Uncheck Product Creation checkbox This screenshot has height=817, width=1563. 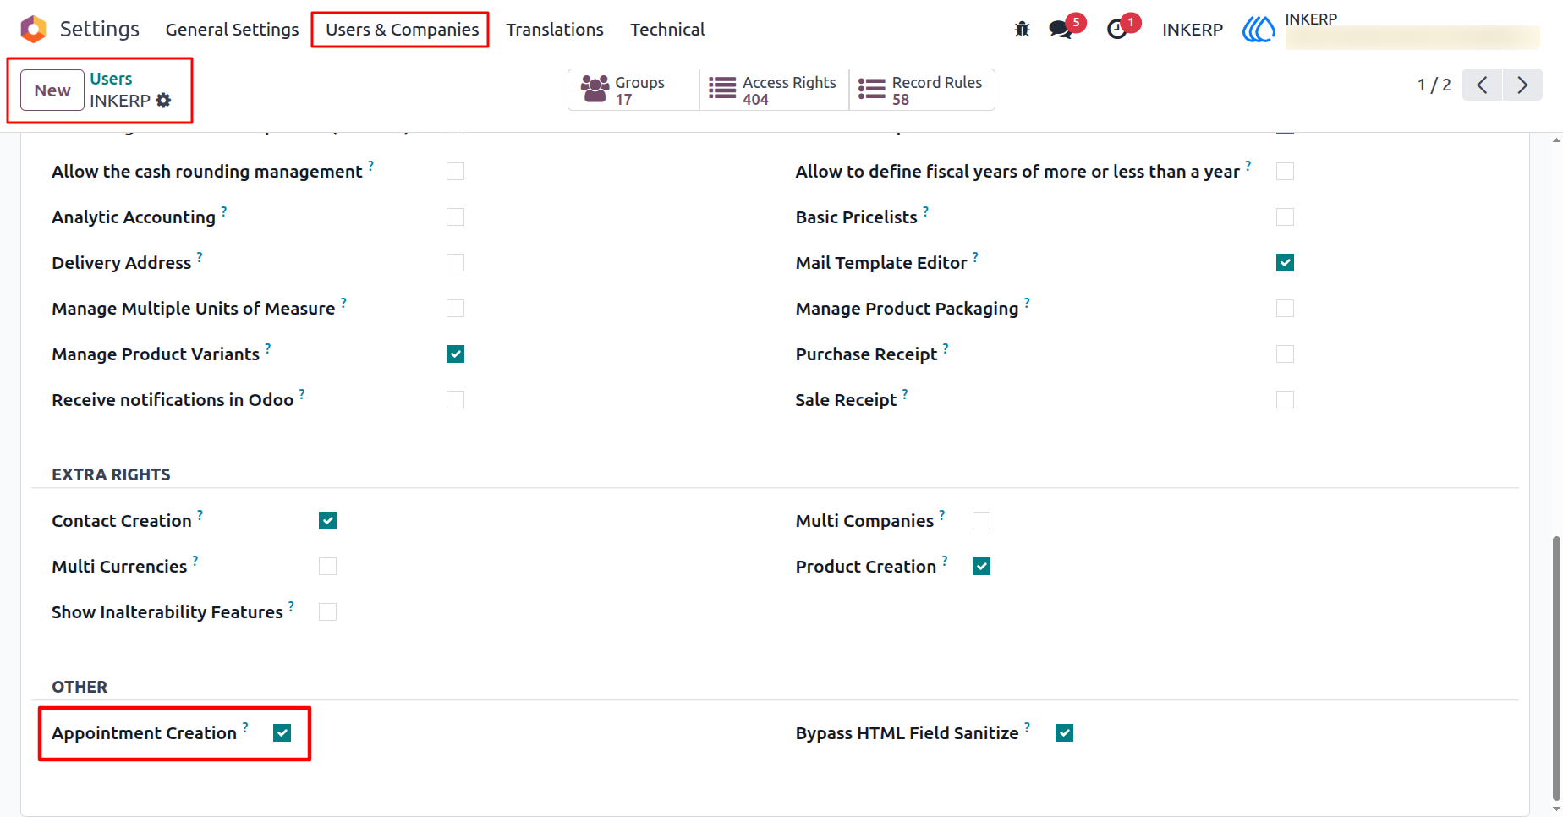point(981,567)
